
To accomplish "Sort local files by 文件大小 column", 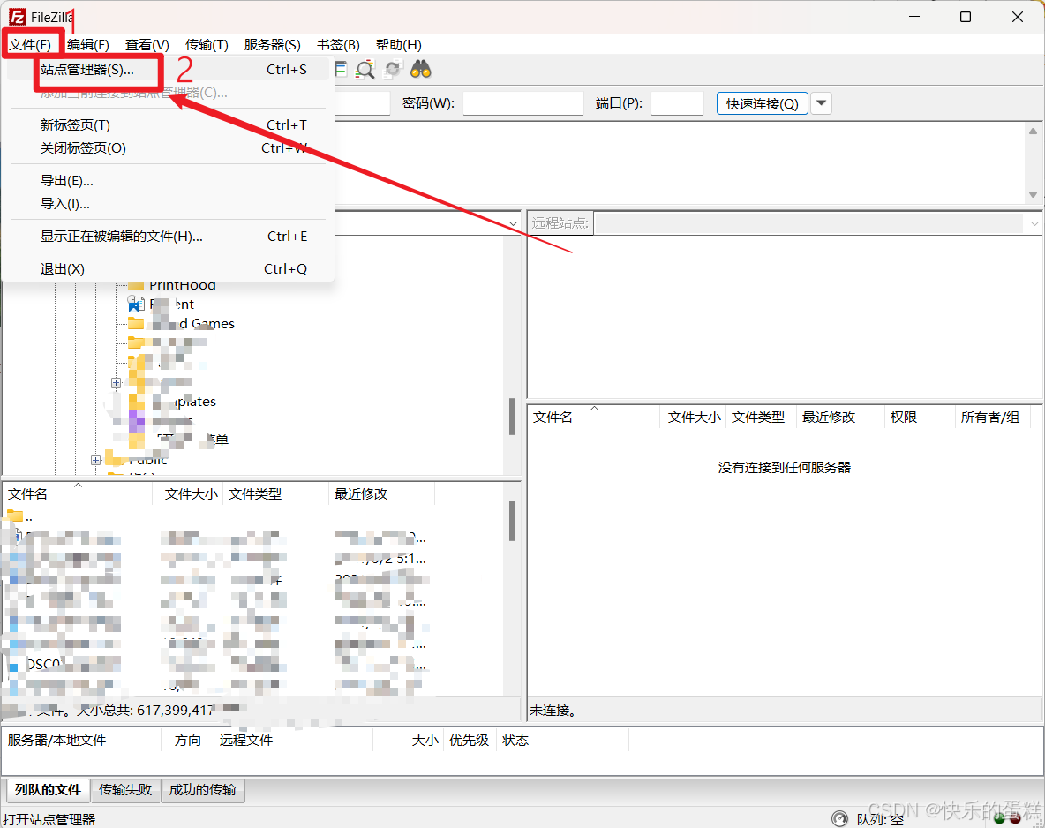I will [189, 494].
